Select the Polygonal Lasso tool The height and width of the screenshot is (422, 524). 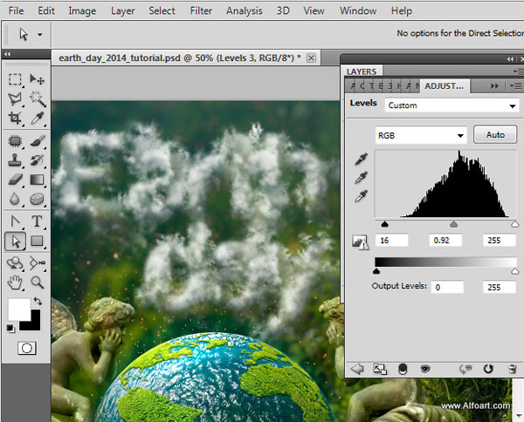(15, 99)
